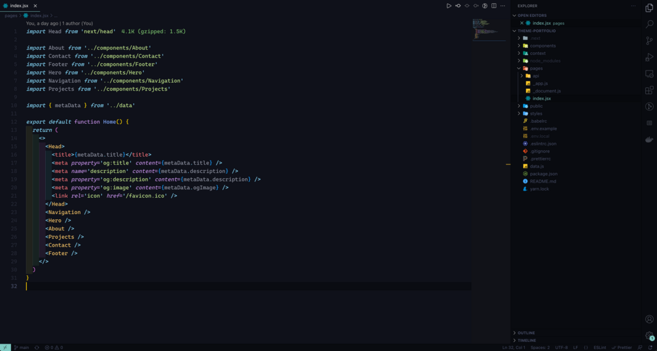Click the pages breadcrumb item
Viewport: 657px width, 351px height.
[x=11, y=16]
